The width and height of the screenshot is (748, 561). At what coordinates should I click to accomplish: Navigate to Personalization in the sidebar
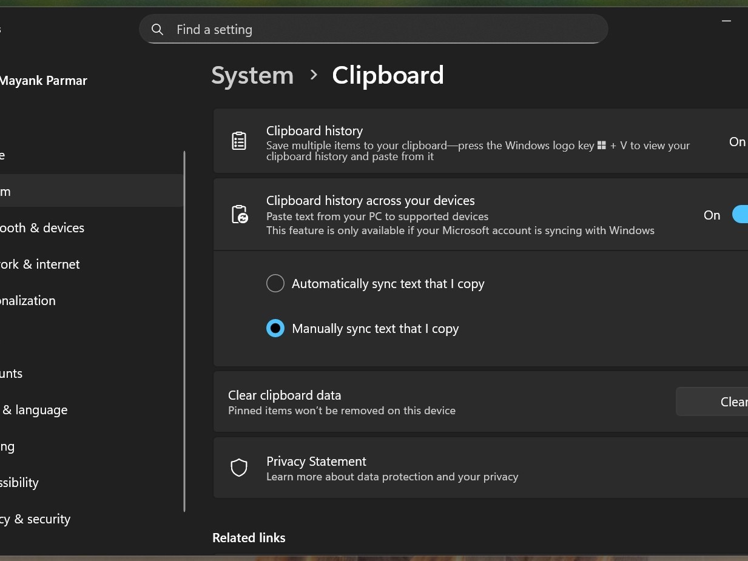coord(28,301)
